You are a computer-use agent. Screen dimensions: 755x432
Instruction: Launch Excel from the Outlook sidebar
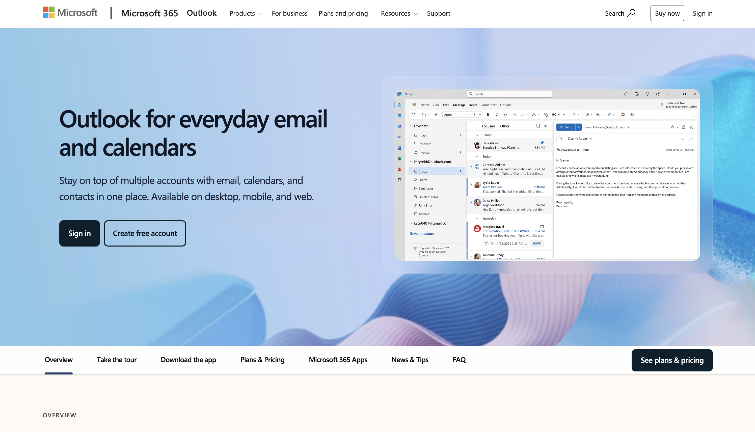399,159
